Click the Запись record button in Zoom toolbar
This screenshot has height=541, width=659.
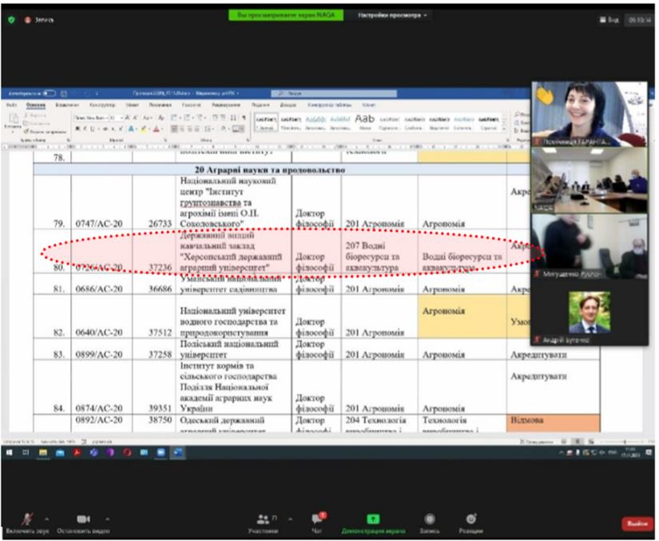(x=429, y=523)
